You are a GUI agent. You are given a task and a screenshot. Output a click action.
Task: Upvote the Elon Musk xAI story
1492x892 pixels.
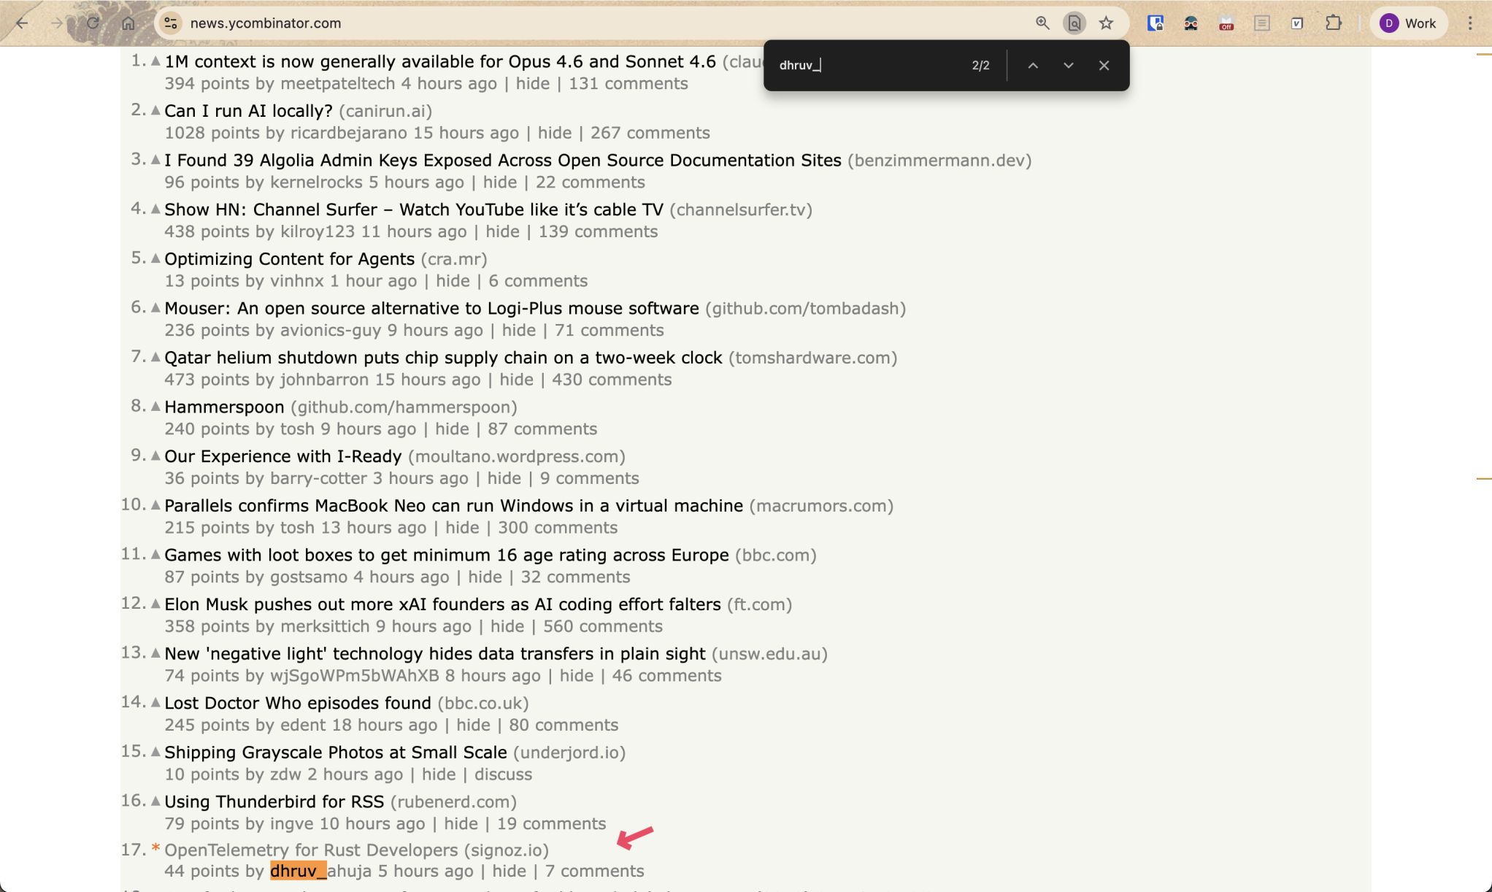[x=155, y=604]
